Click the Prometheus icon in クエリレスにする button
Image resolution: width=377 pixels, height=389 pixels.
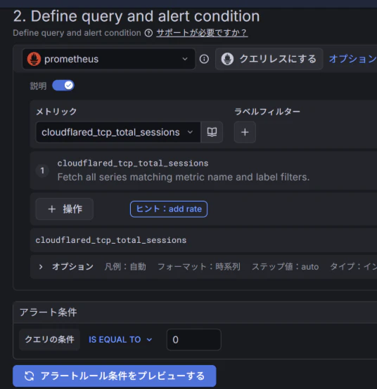coord(227,59)
